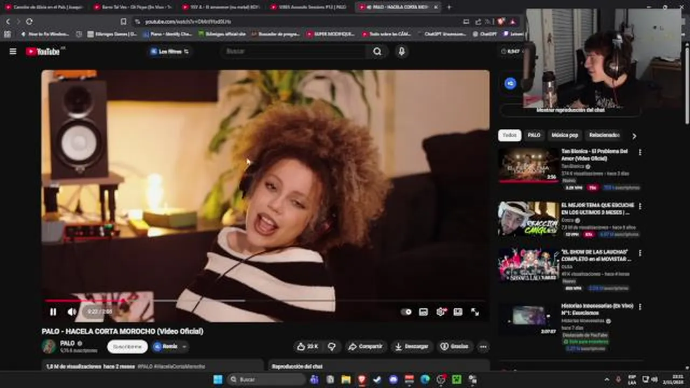Image resolution: width=690 pixels, height=388 pixels.
Task: Seek using the red video progress bar
Action: pos(265,300)
